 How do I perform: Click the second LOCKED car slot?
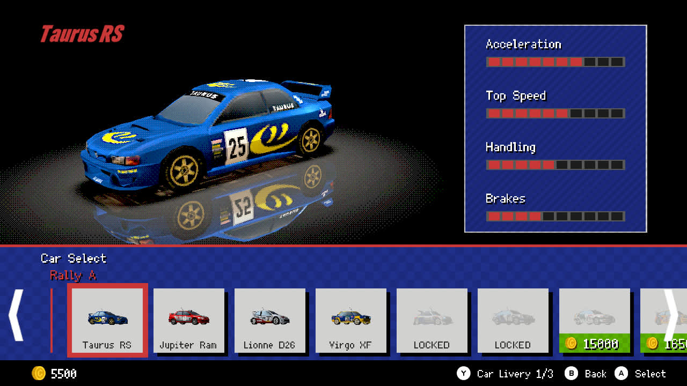[513, 321]
